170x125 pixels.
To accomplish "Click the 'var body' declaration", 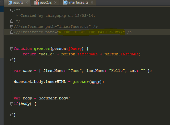I will point(23,98).
